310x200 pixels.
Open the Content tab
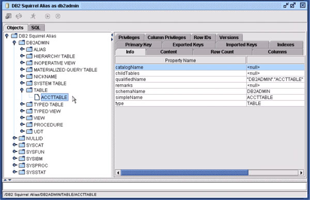[x=168, y=52]
